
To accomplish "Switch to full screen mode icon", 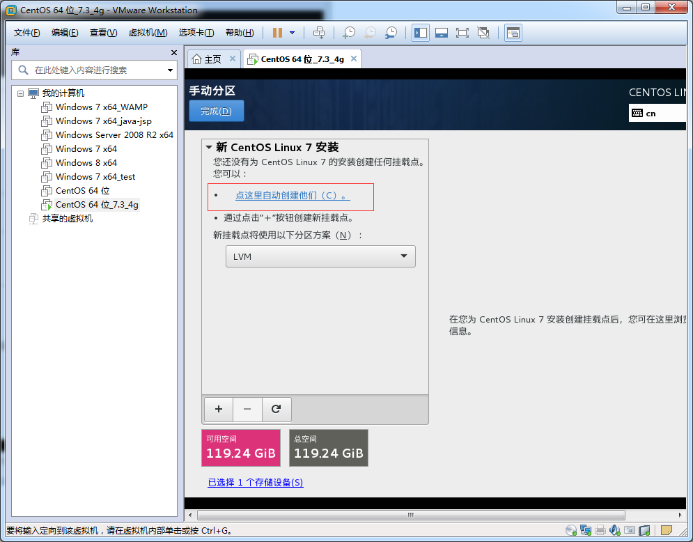I will [x=462, y=33].
